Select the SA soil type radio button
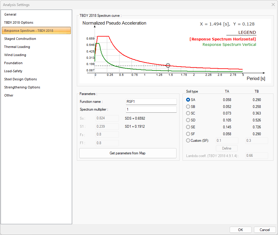This screenshot has height=235, width=278. (188, 100)
